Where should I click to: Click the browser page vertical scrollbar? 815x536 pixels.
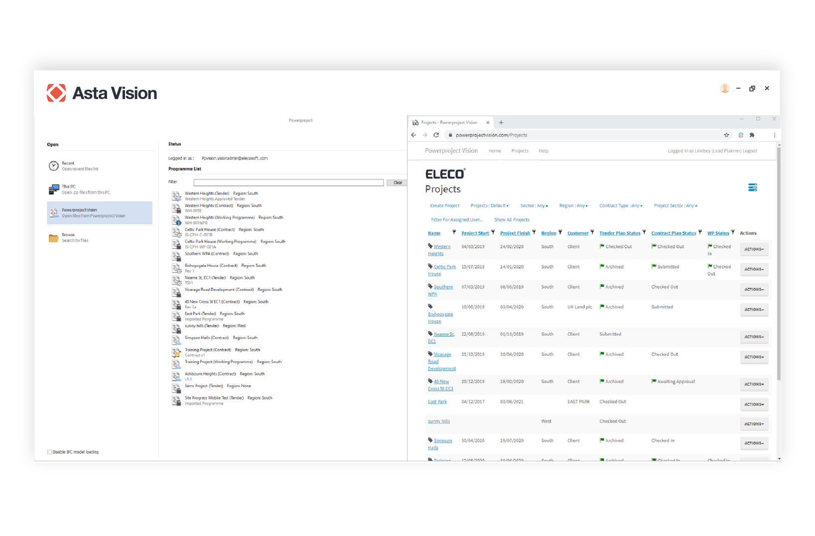coord(779,263)
